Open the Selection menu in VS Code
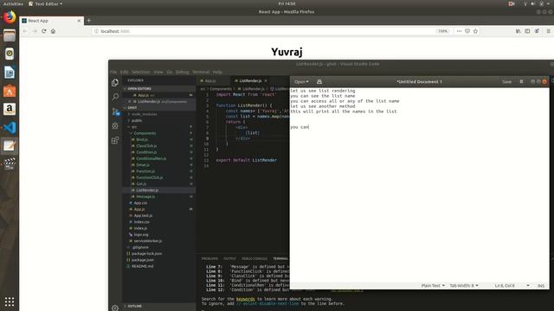554x311 pixels. 140,72
